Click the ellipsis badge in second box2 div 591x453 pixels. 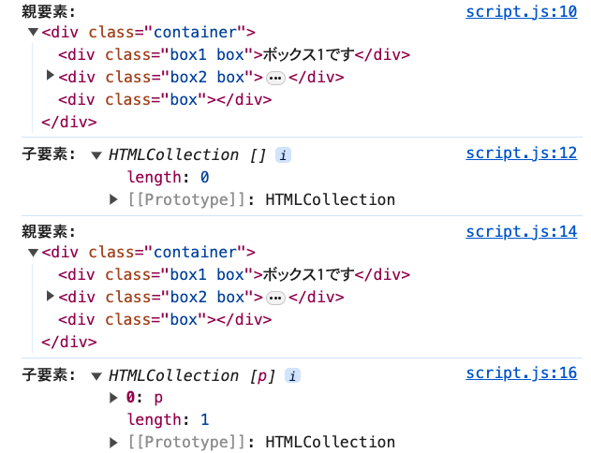275,298
